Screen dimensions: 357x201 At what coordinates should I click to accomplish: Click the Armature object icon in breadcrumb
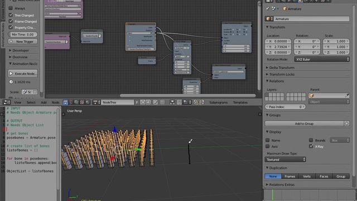click(x=284, y=9)
